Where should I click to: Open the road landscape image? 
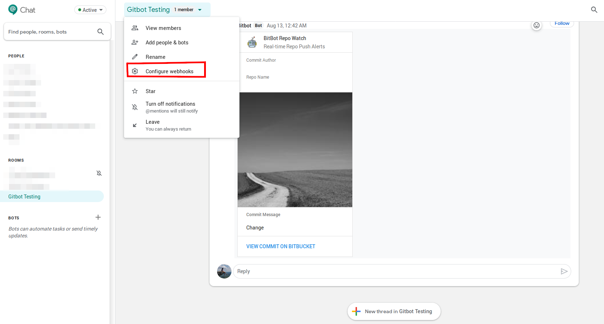(295, 150)
